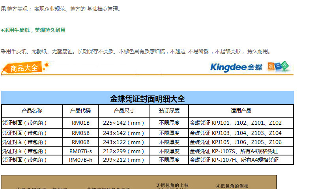Select product code RM07B-s
The width and height of the screenshot is (316, 189).
click(80, 151)
